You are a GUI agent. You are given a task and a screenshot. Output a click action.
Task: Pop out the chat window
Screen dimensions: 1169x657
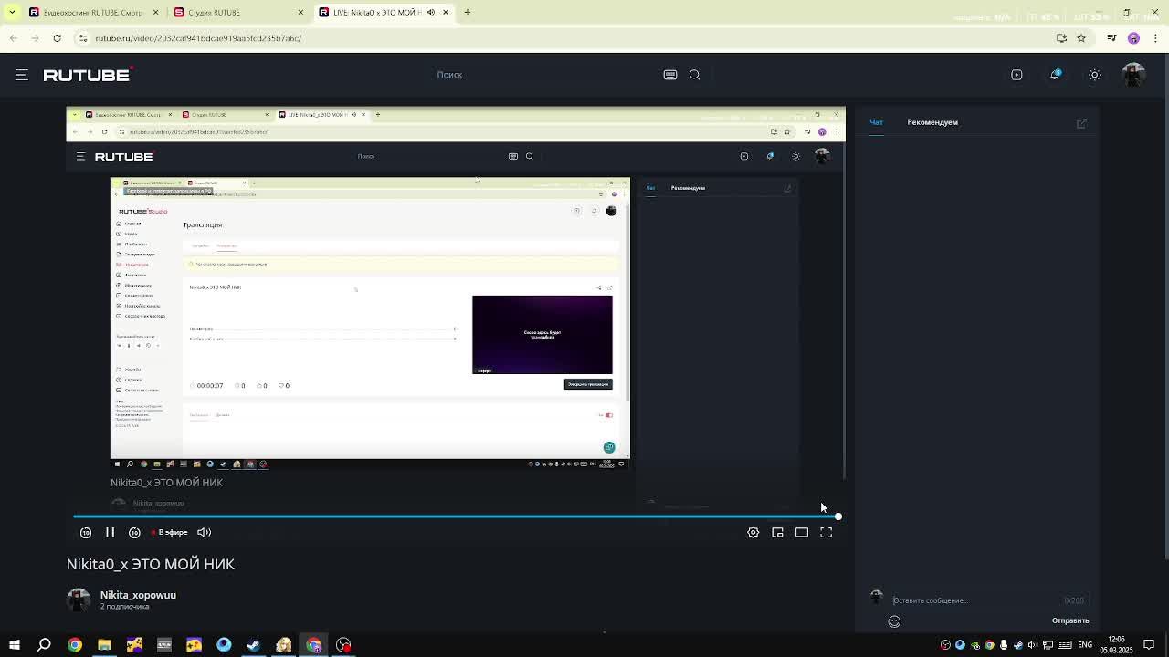1081,123
